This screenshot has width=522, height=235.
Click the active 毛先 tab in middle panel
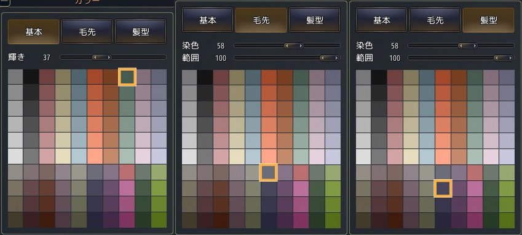pos(261,20)
